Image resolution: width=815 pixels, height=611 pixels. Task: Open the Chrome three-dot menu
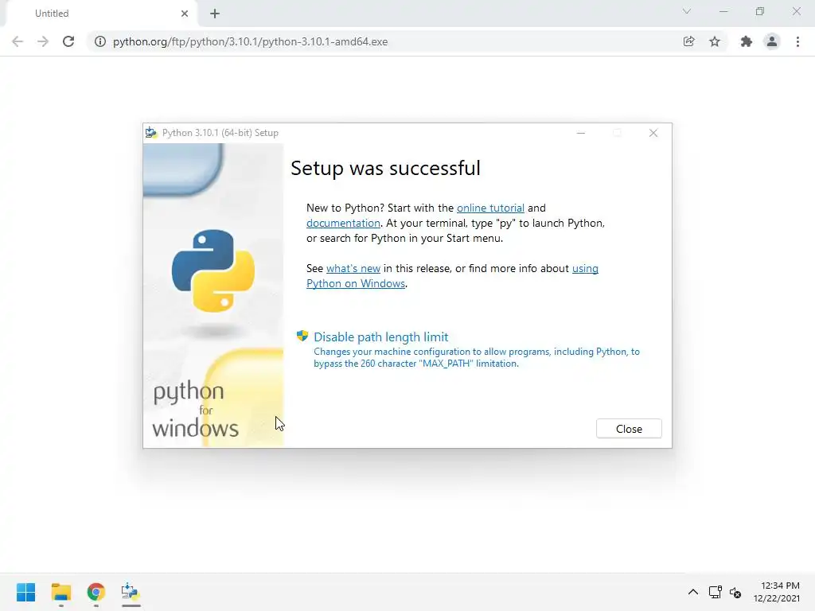(797, 41)
